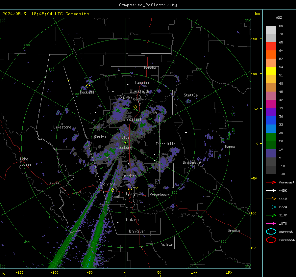Click the HighRiver label
The height and width of the screenshot is (277, 296).
point(136,231)
